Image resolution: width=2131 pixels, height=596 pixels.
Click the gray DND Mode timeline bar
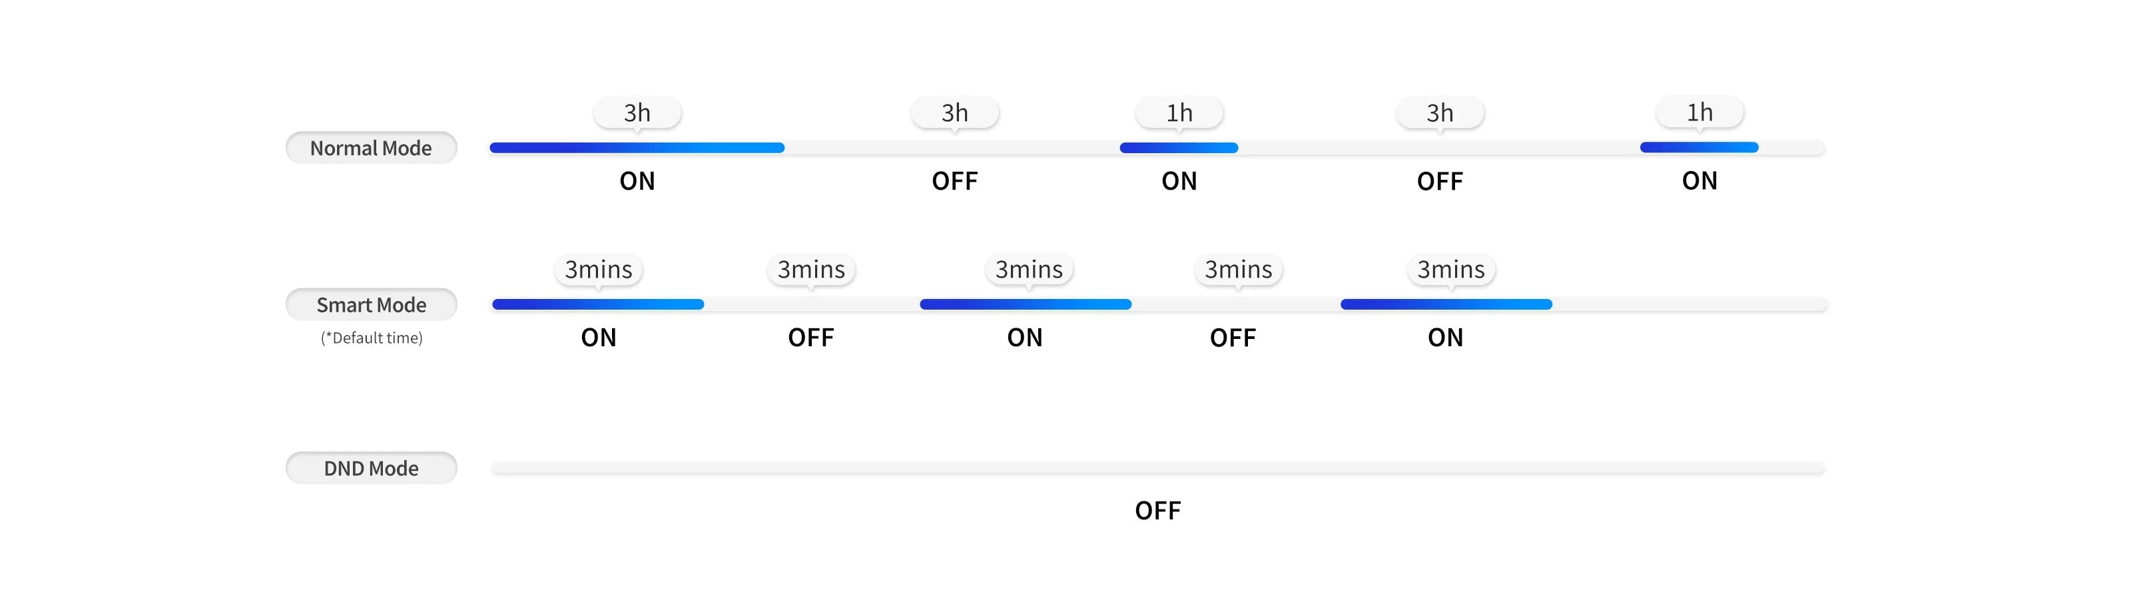click(1158, 469)
